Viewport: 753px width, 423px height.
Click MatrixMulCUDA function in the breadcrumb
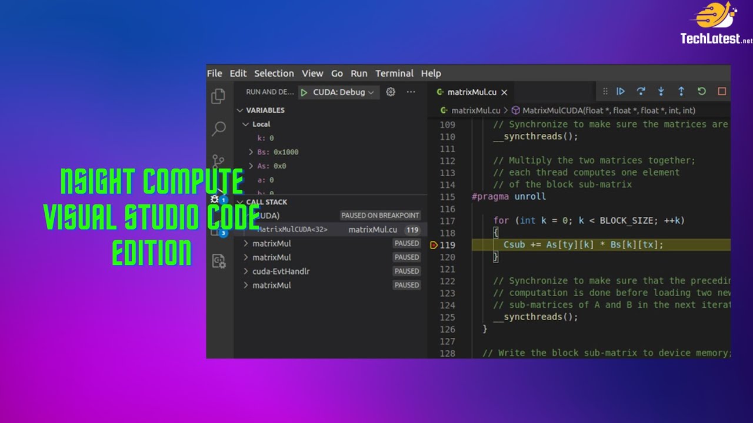[609, 110]
